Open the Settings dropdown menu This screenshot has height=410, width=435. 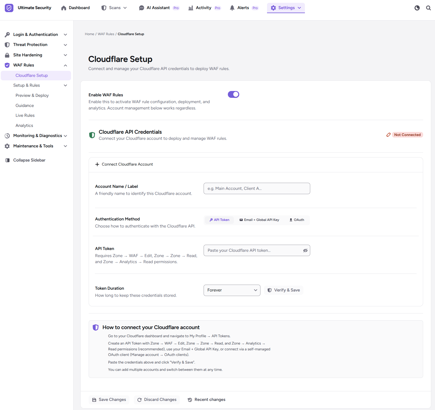[x=286, y=8]
